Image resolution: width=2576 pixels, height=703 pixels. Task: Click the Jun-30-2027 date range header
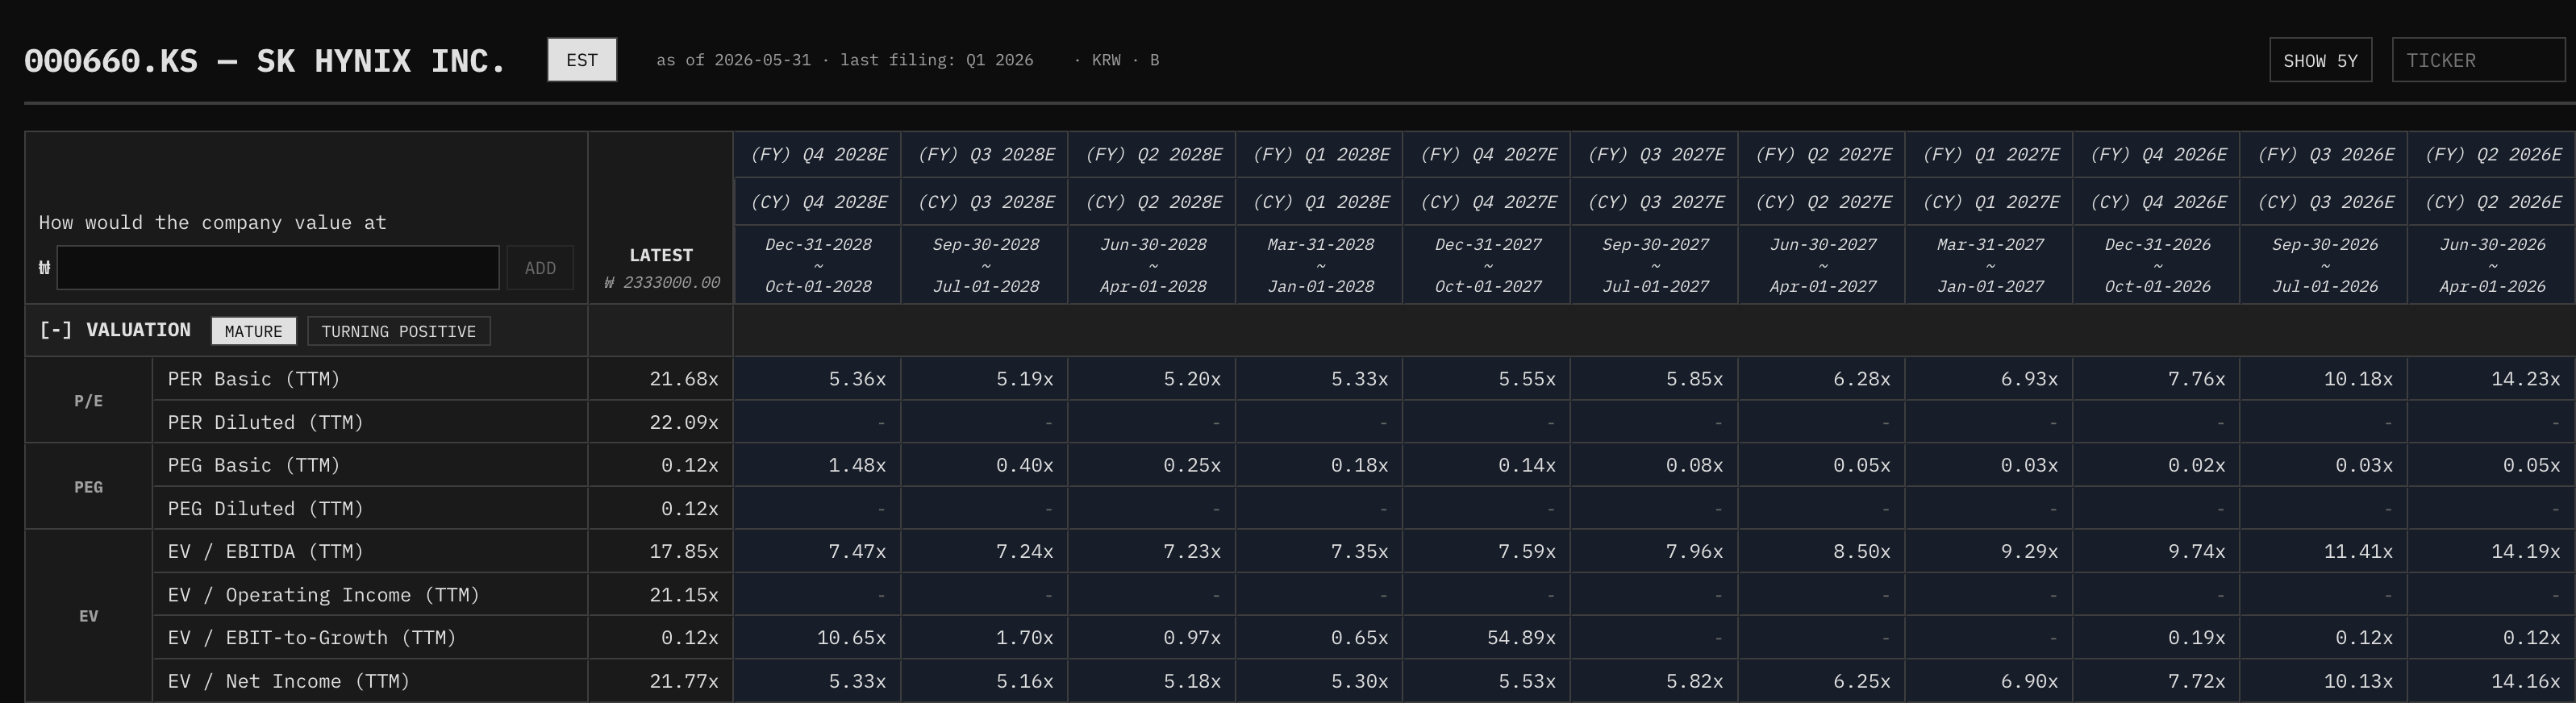tap(1823, 265)
